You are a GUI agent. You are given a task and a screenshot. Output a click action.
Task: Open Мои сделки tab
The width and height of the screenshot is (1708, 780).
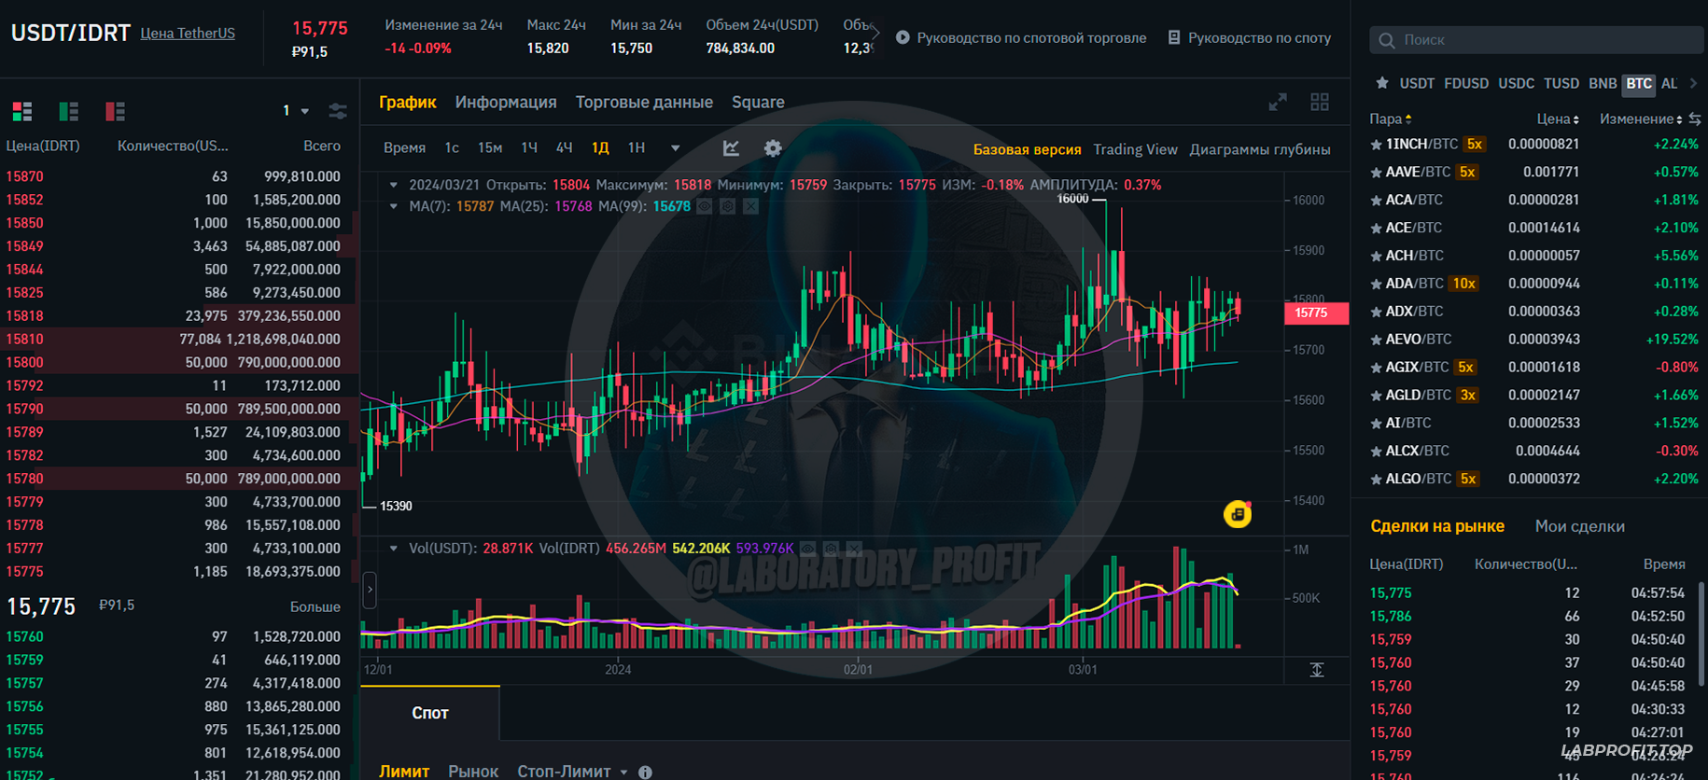point(1579,526)
